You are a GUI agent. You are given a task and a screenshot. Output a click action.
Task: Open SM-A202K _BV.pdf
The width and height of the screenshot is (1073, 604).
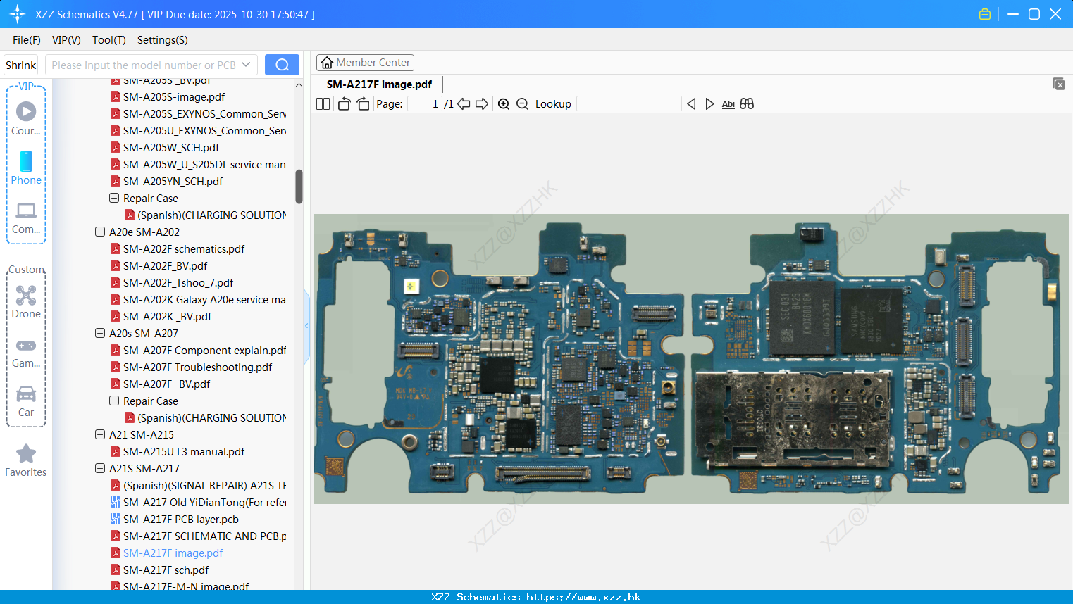pyautogui.click(x=168, y=316)
